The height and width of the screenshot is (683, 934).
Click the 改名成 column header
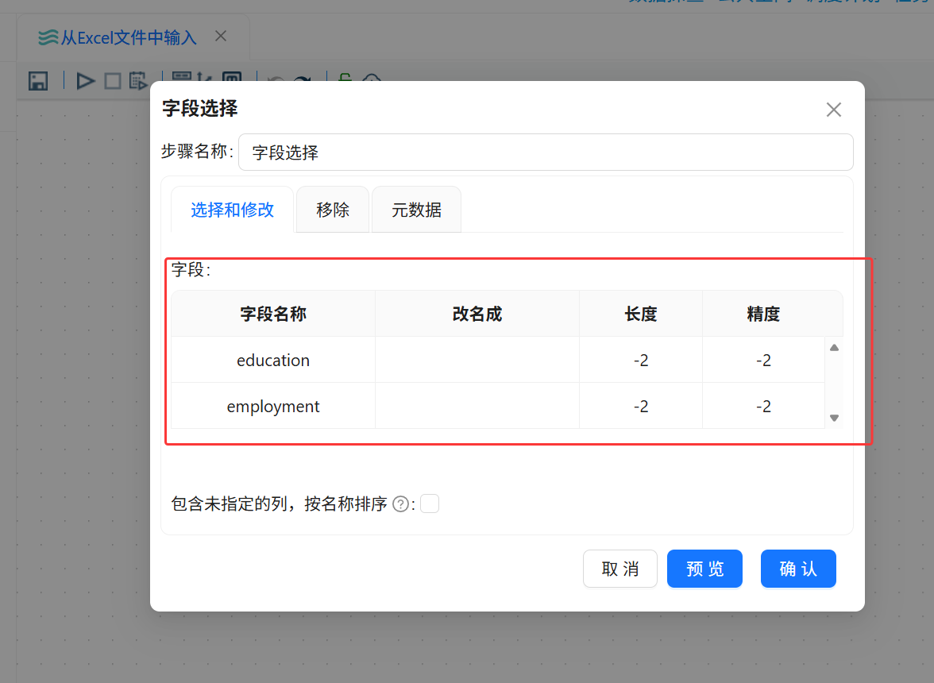click(477, 314)
